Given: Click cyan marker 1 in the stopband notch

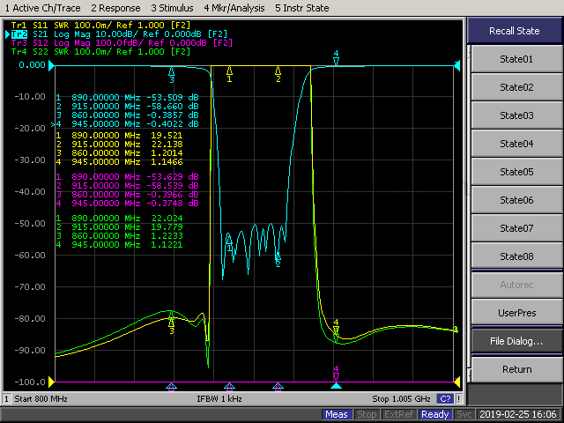Looking at the screenshot, I should [229, 243].
